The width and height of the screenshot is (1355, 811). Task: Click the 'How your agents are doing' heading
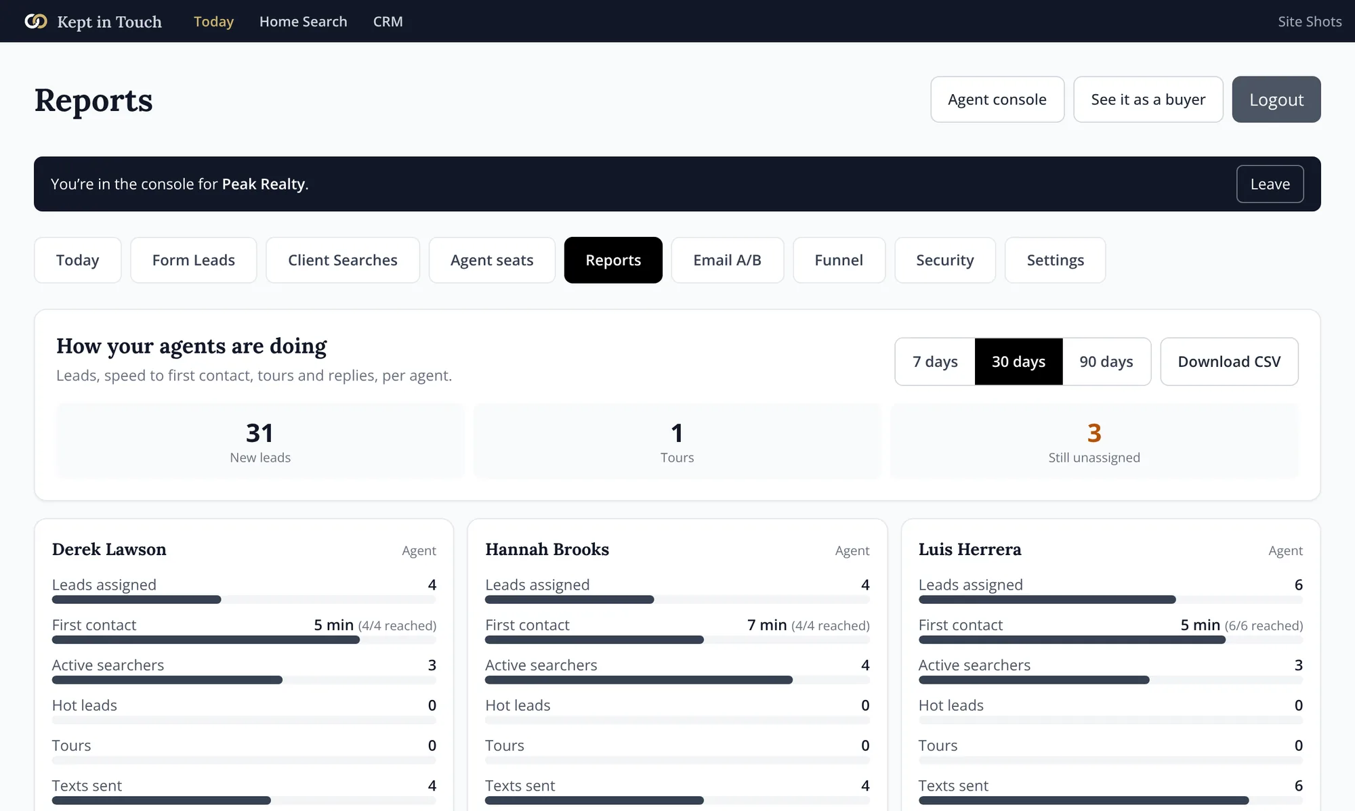point(192,346)
